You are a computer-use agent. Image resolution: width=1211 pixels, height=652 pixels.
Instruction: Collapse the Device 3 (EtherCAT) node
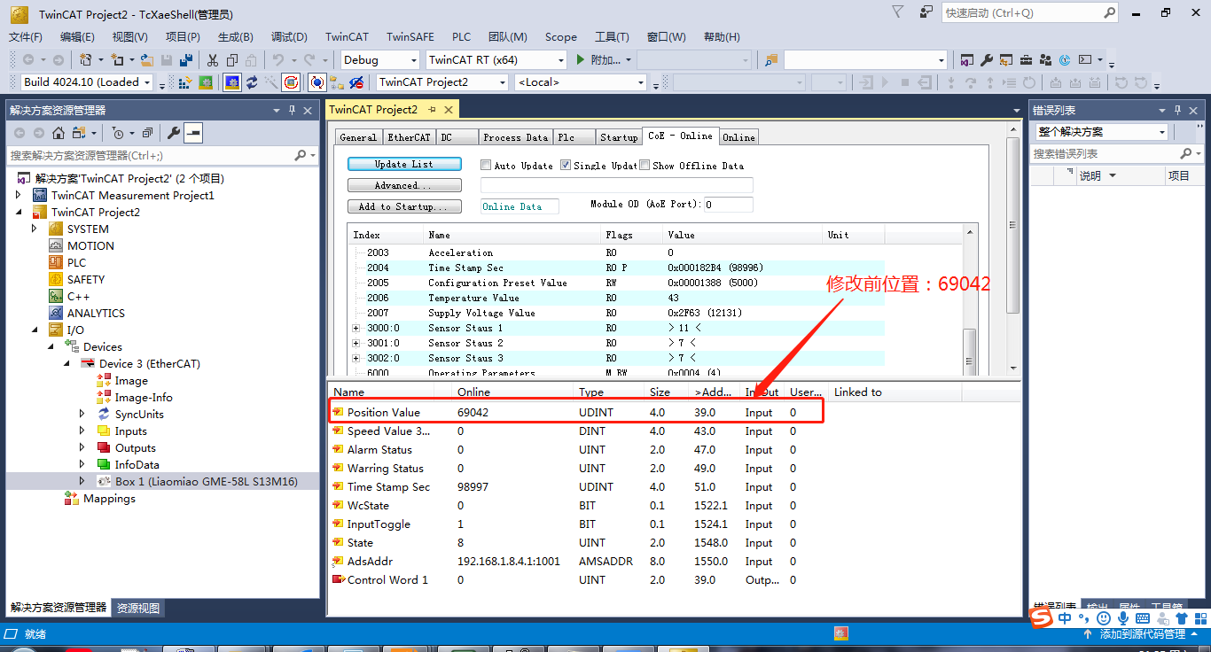66,363
